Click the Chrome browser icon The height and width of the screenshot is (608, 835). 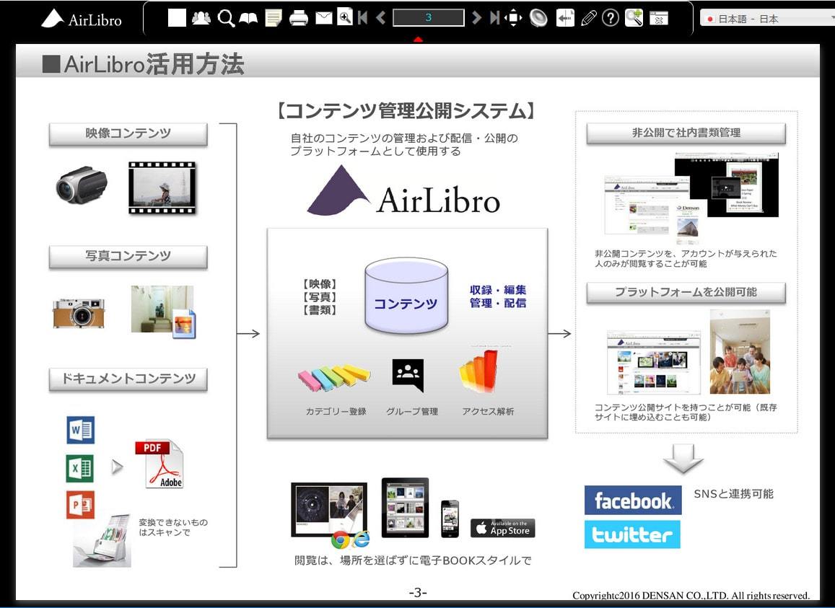coord(340,540)
